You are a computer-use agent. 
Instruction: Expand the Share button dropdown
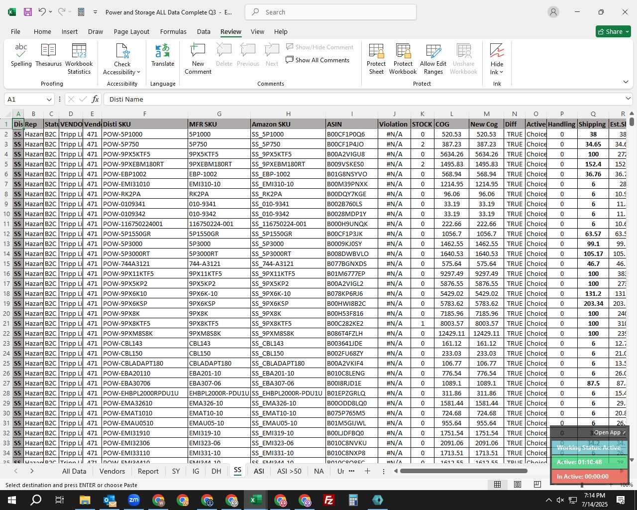pos(627,31)
